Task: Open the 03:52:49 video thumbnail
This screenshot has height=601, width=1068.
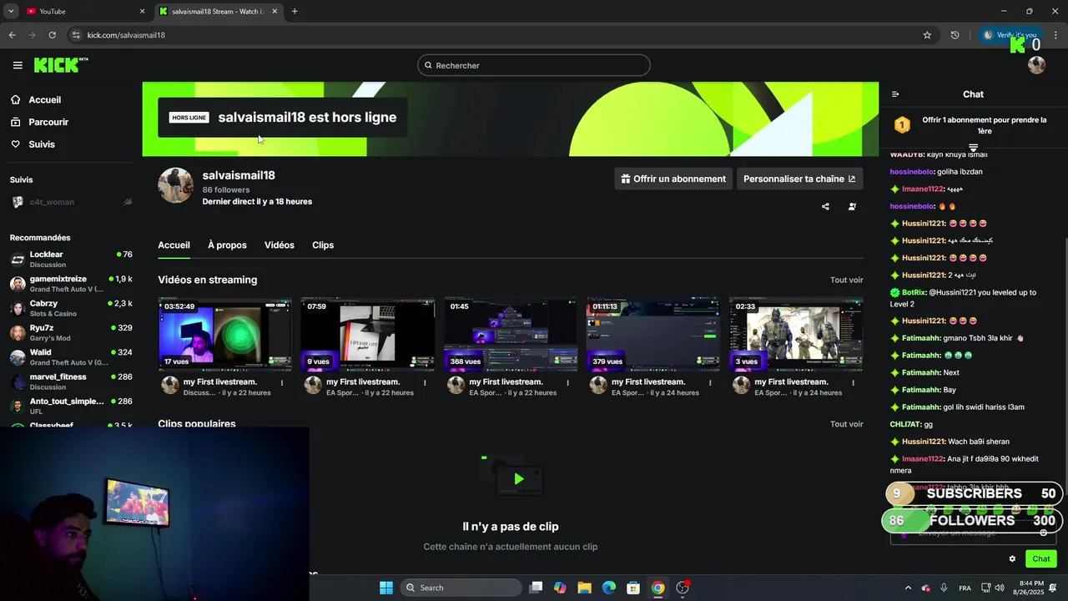Action: (225, 334)
